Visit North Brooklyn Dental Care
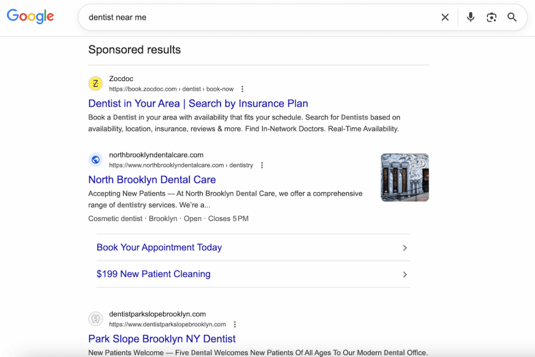 (x=152, y=180)
